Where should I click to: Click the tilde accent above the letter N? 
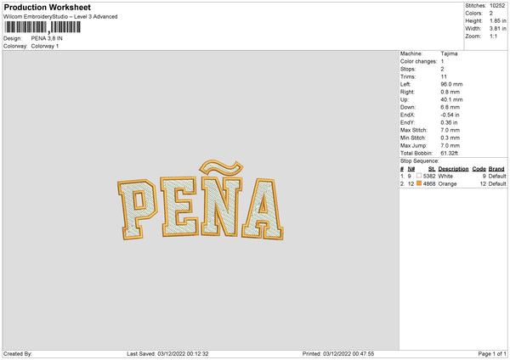(221, 167)
